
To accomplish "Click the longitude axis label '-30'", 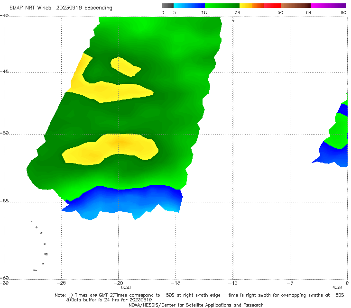I will point(4,283).
